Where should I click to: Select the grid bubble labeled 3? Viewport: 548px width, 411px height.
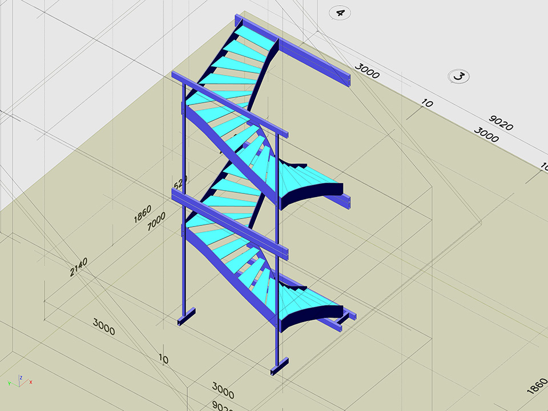click(458, 75)
